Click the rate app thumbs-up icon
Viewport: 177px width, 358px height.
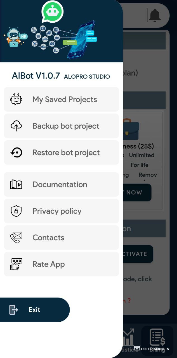pyautogui.click(x=16, y=264)
